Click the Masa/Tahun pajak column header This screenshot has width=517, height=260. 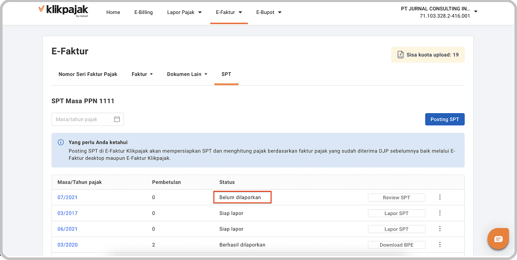pyautogui.click(x=80, y=182)
